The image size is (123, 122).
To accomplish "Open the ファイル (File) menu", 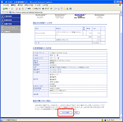I will [6, 5].
